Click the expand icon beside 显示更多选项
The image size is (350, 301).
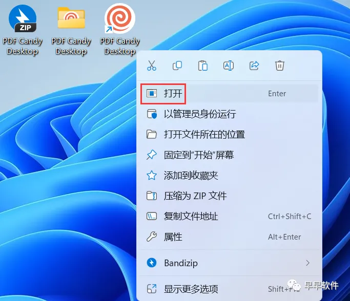(x=152, y=289)
